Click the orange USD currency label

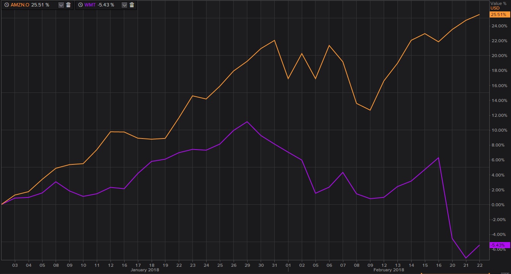point(495,8)
